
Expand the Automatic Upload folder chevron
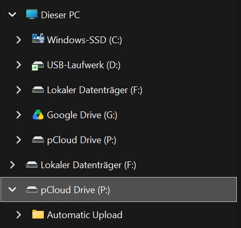point(19,214)
